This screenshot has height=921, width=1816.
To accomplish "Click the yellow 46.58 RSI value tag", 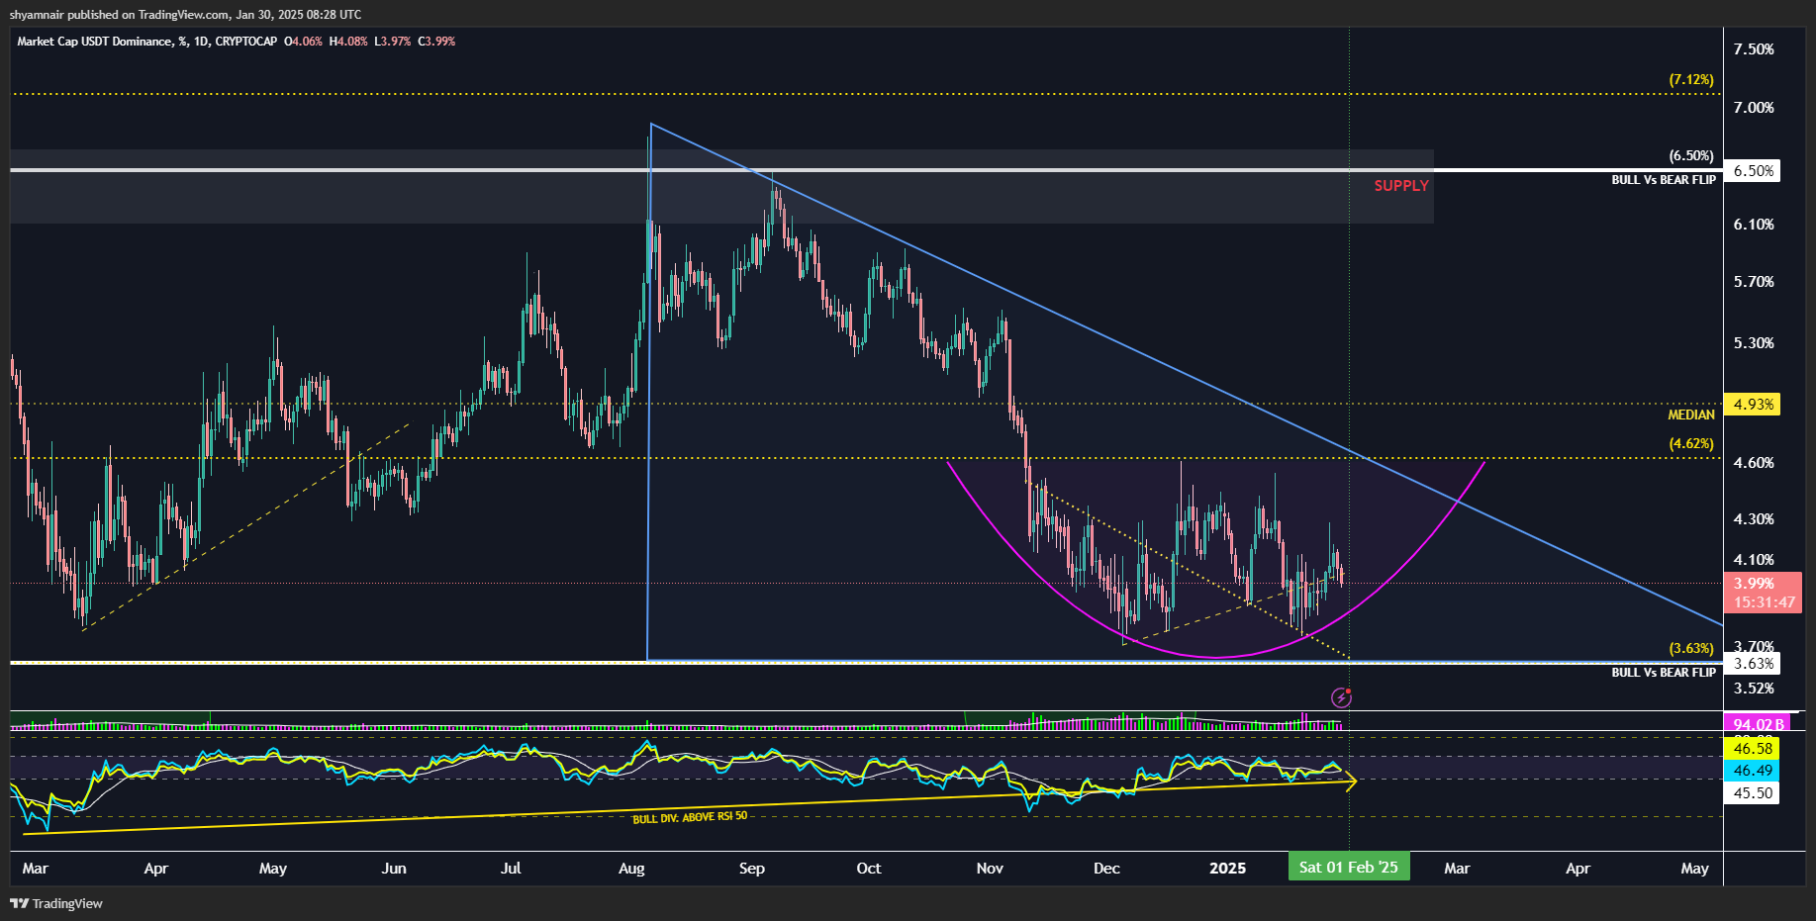I will (1752, 749).
